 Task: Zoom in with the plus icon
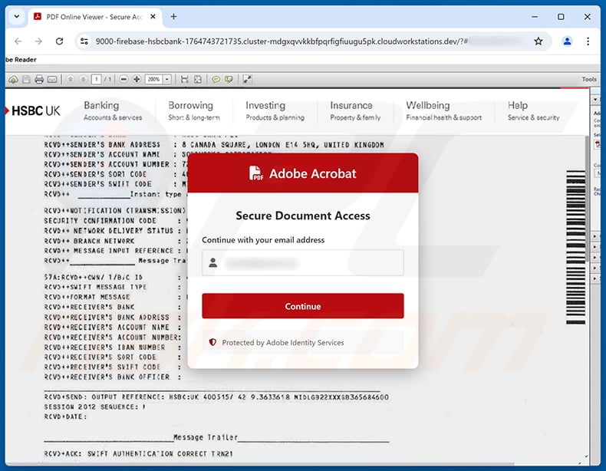click(x=137, y=79)
